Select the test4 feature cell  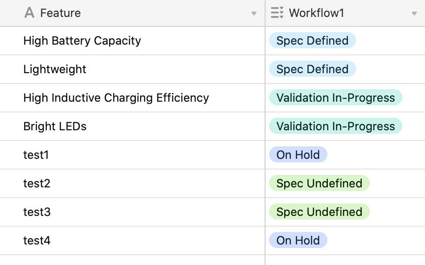37,240
